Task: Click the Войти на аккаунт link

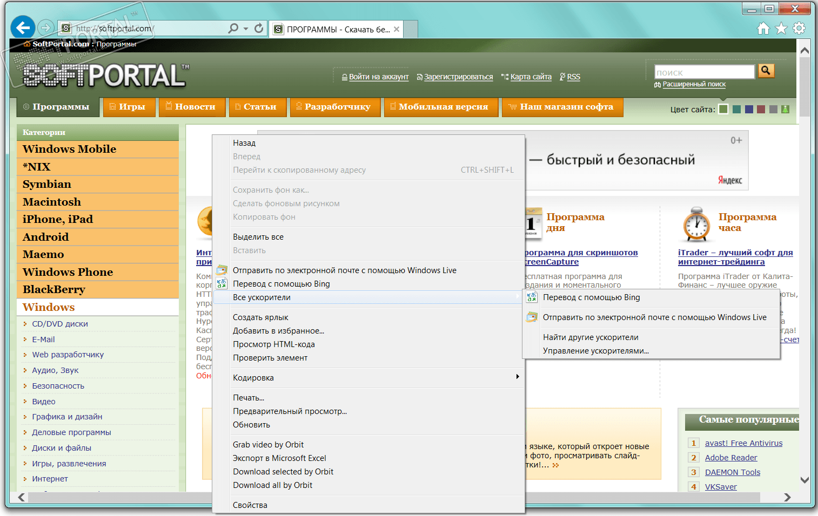Action: 379,77
